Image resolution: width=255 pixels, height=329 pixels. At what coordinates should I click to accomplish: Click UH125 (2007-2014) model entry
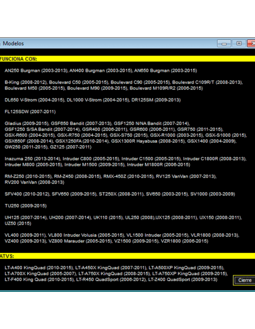(26, 217)
